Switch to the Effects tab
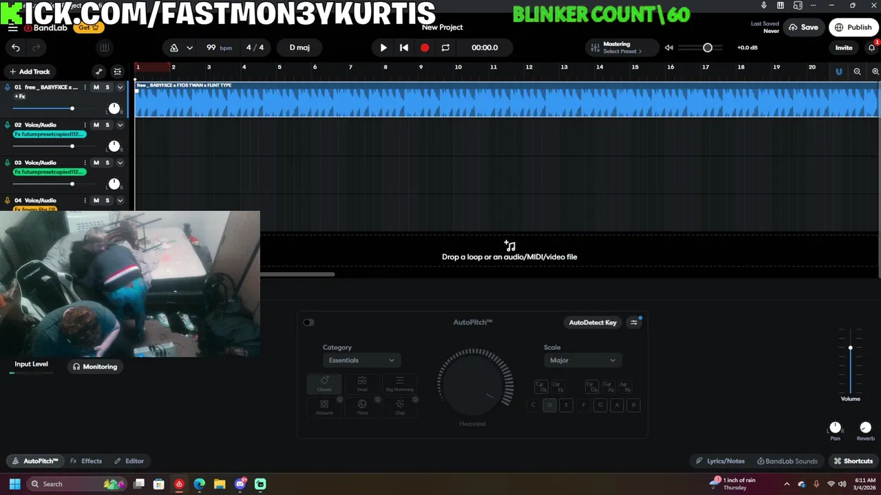 (86, 461)
